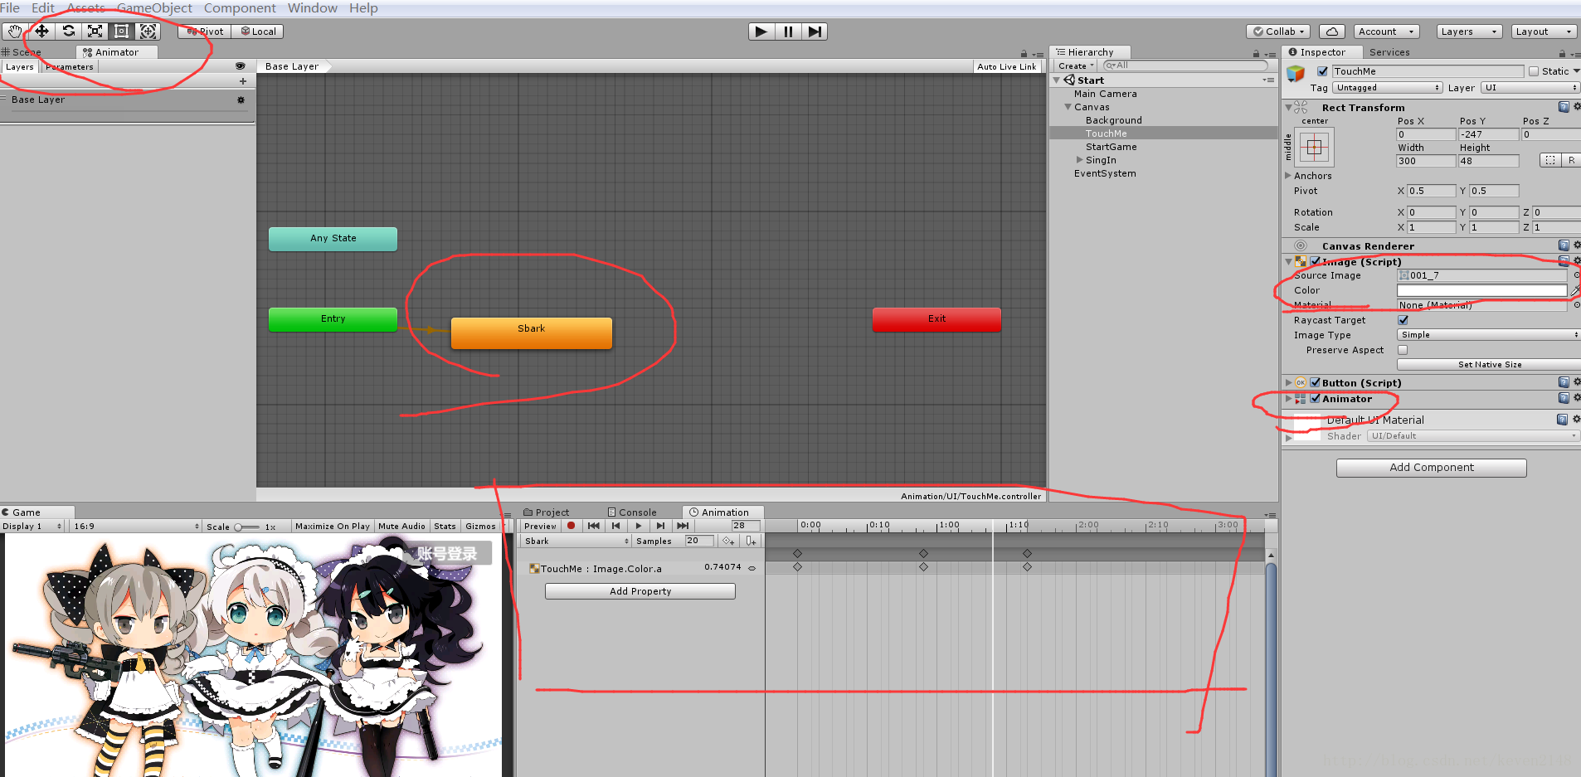Screen dimensions: 1581x777
Task: Adjust the Game view Scale slider
Action: pos(247,527)
